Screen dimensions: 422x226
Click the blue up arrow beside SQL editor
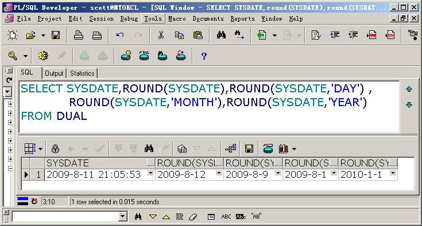point(409,89)
